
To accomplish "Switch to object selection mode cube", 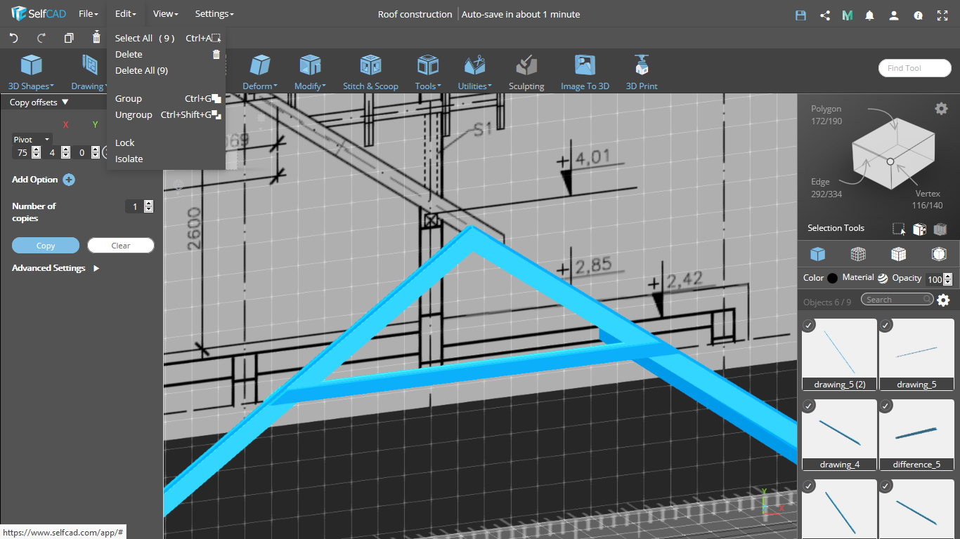I will pyautogui.click(x=817, y=254).
